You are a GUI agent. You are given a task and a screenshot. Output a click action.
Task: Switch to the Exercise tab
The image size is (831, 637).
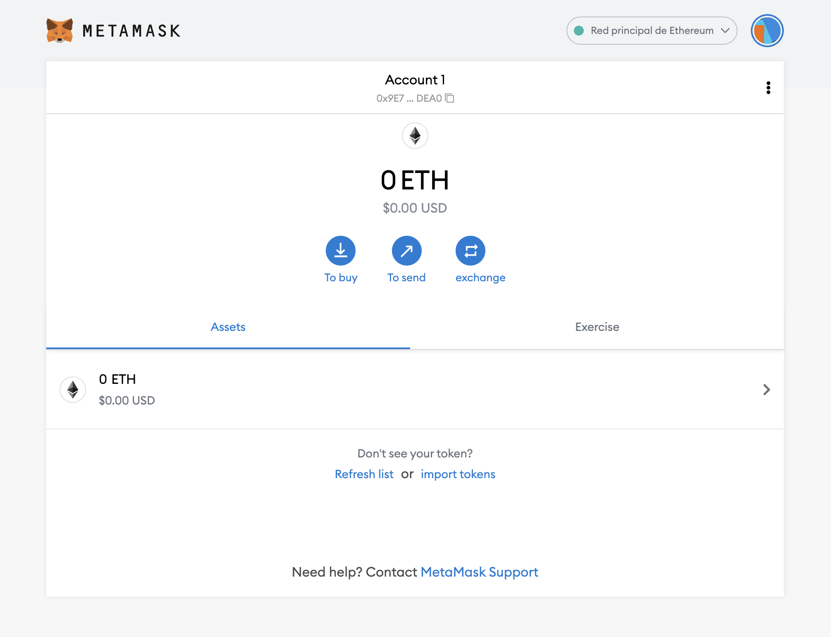click(x=597, y=327)
